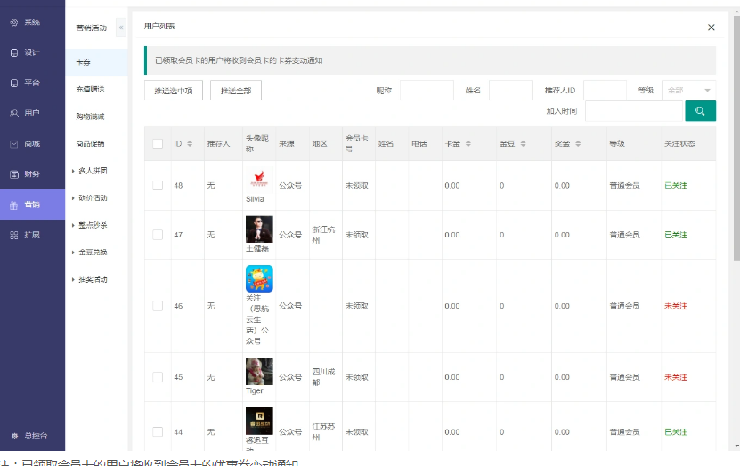
Task: Open the 商品促销 menu item
Action: (91, 144)
